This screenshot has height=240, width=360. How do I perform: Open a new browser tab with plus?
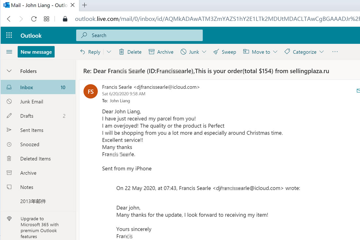(84, 5)
